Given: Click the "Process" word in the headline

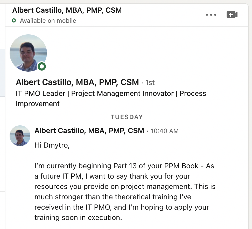Looking at the screenshot, I should point(193,93).
